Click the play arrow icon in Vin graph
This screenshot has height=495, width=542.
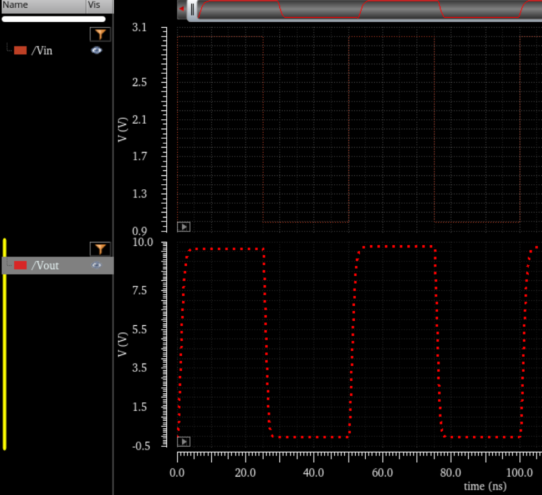(183, 226)
